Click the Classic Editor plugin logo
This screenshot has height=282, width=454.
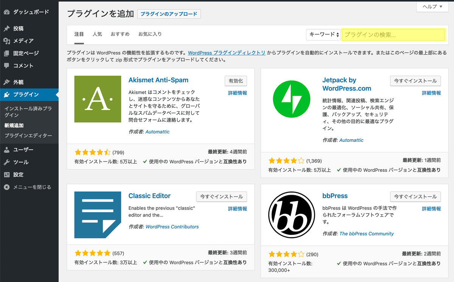click(x=98, y=215)
